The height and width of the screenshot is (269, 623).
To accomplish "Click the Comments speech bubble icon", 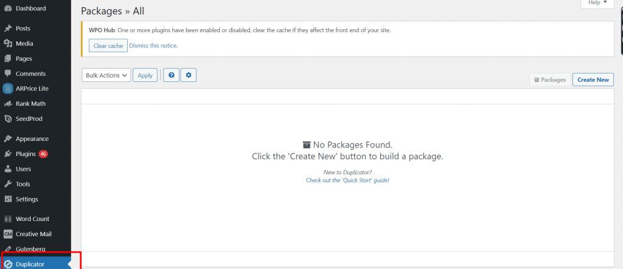I will point(8,74).
